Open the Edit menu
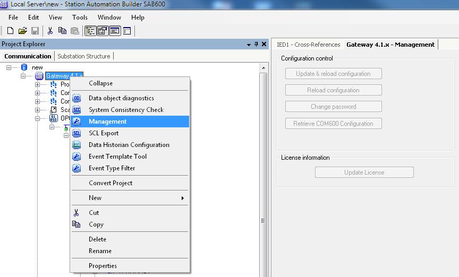 [x=33, y=18]
